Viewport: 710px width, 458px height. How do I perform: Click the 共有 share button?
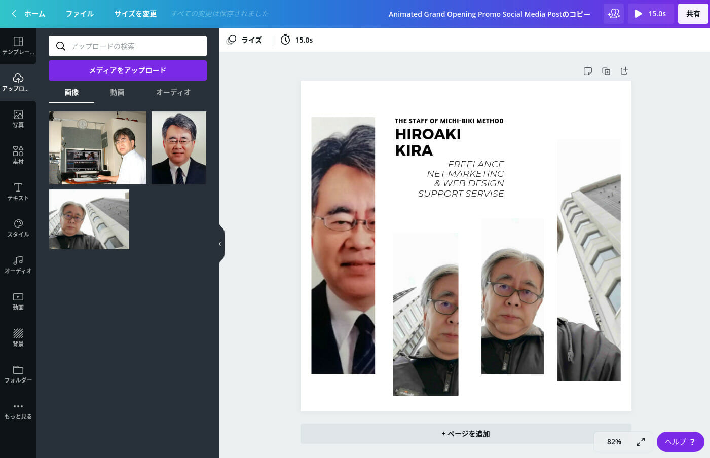pyautogui.click(x=693, y=14)
